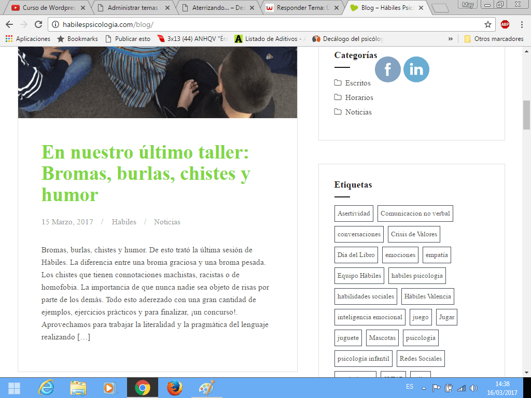Switch to the Responder Tema tab

tap(303, 7)
